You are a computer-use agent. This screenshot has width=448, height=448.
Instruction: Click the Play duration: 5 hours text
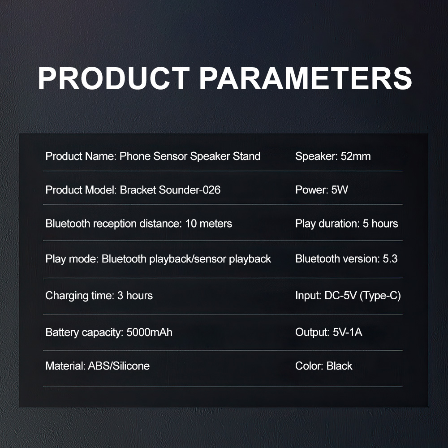pos(347,224)
